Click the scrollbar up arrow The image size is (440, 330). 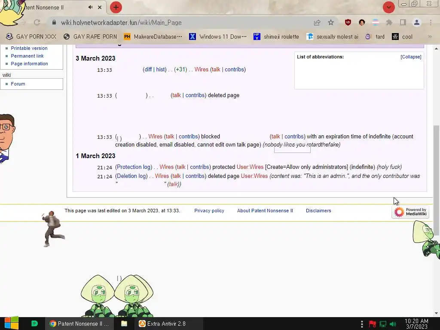pyautogui.click(x=437, y=49)
